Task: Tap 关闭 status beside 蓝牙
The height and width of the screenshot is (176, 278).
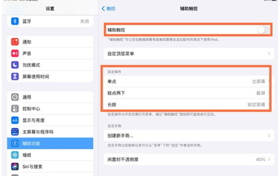Action: coord(85,21)
